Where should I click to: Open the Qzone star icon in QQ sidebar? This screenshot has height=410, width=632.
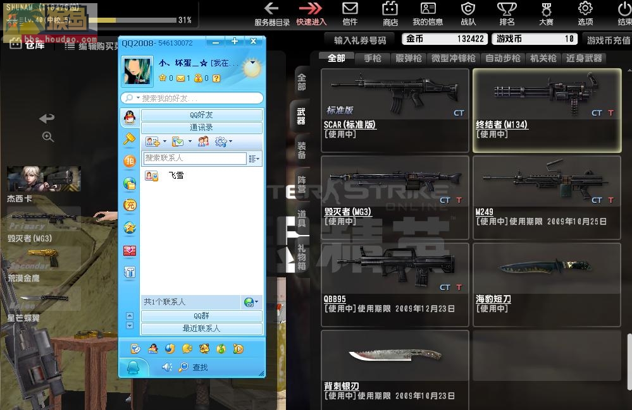point(130,227)
